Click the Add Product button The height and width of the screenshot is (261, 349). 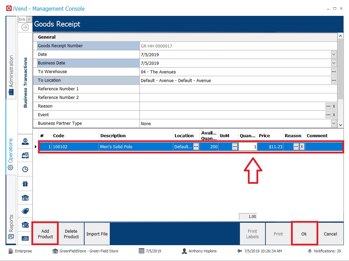[45, 234]
